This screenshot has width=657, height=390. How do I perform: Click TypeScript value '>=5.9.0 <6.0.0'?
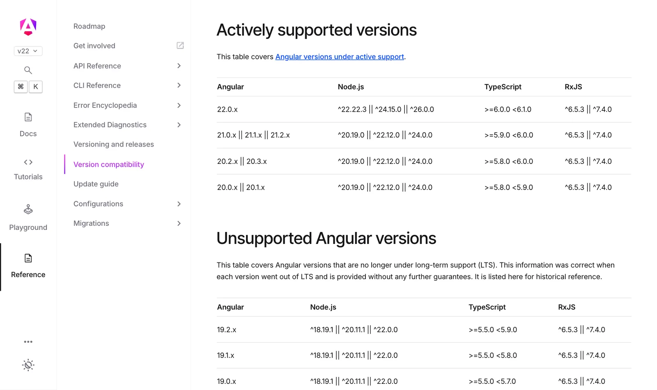[x=509, y=135]
